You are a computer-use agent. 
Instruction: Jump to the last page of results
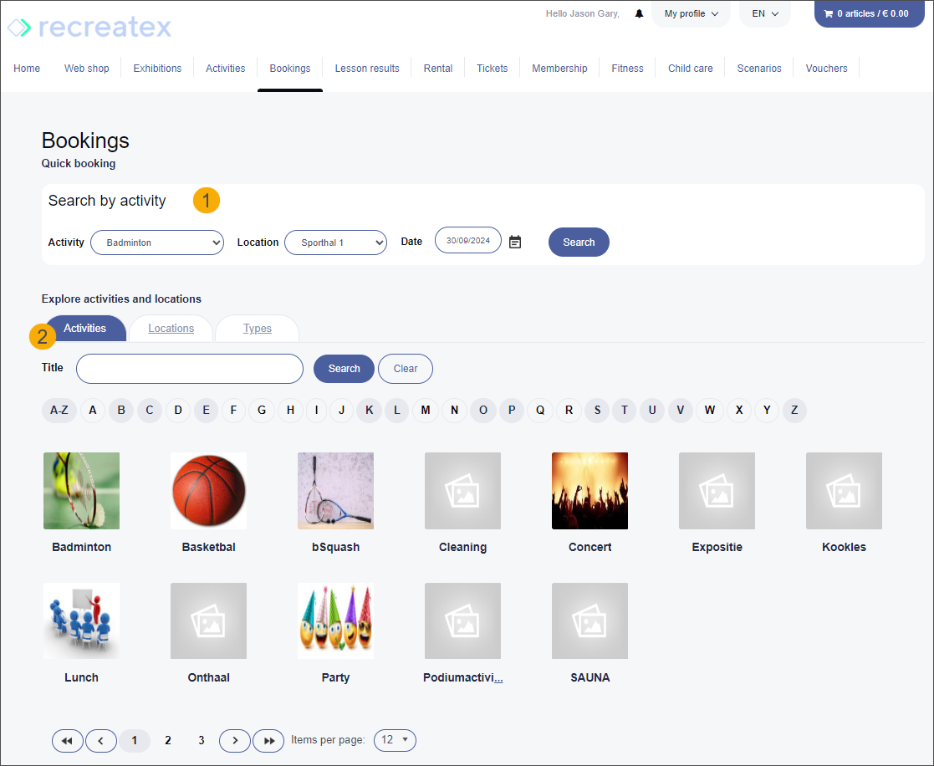click(x=268, y=740)
